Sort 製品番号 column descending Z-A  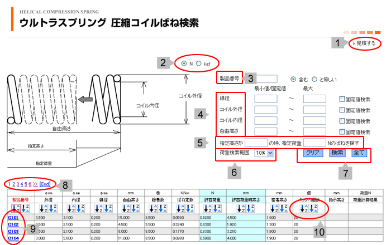click(26, 208)
